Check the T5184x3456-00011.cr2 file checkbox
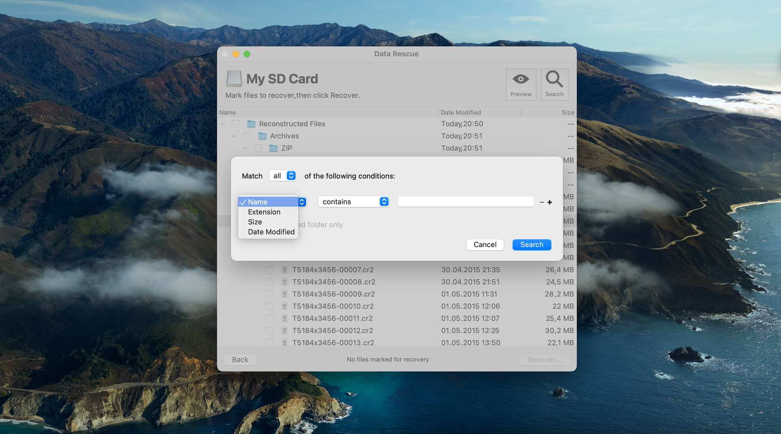Image resolution: width=781 pixels, height=434 pixels. tap(269, 319)
